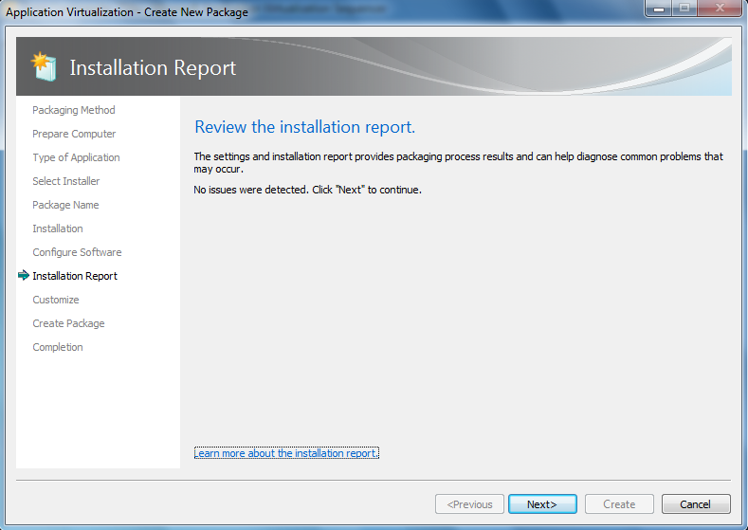Click the 'No issues were detected' message

(x=308, y=190)
